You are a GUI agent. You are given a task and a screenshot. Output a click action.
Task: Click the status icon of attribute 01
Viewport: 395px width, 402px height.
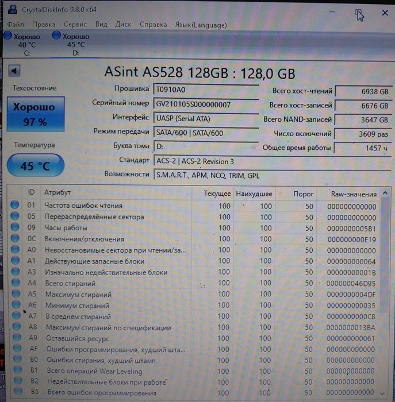click(x=14, y=205)
